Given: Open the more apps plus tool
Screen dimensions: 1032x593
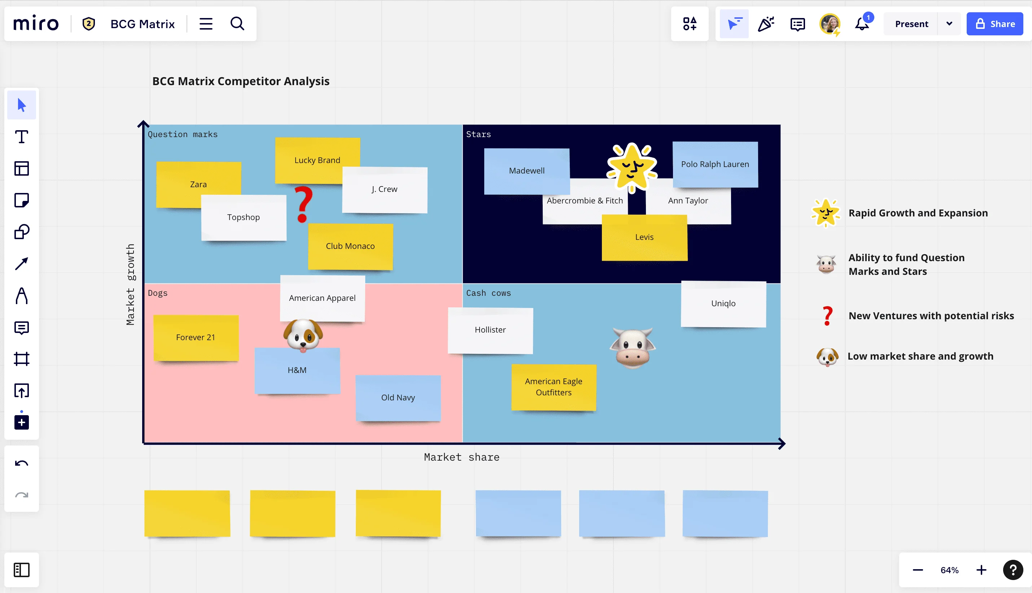Looking at the screenshot, I should pyautogui.click(x=22, y=422).
